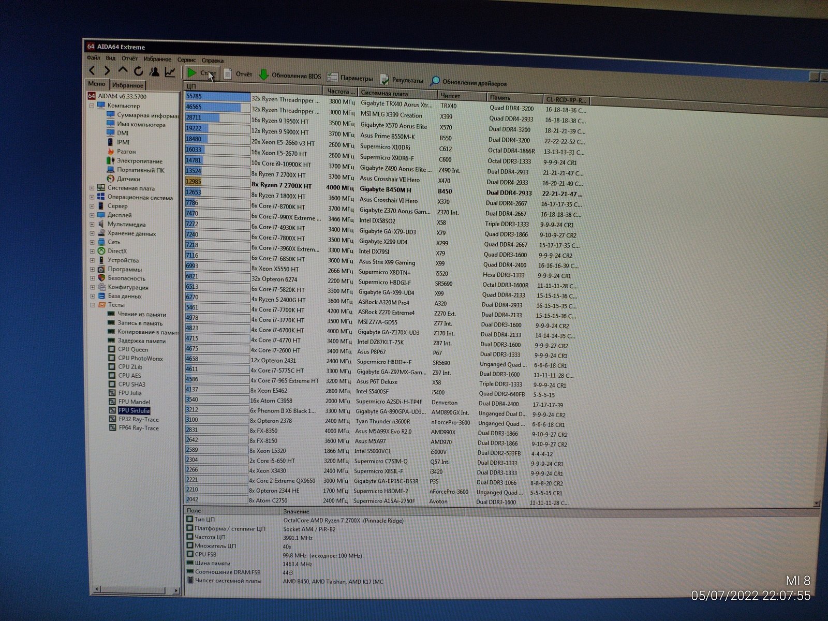Screen dimensions: 828x621
Task: Open the Сервис menu
Action: point(187,60)
